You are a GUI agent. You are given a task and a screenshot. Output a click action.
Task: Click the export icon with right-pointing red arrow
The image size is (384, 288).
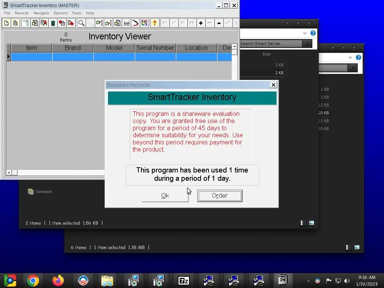click(71, 23)
